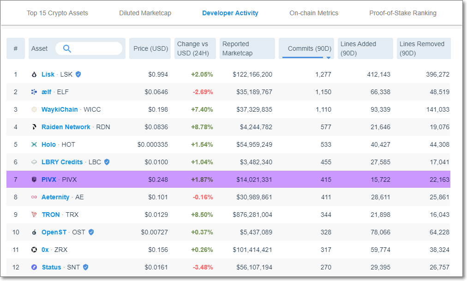Click the Raiden Network logo icon

tap(34, 127)
